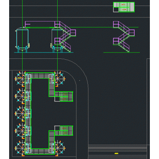Select the second circular tank in left column
The height and width of the screenshot is (159, 159).
20,96
